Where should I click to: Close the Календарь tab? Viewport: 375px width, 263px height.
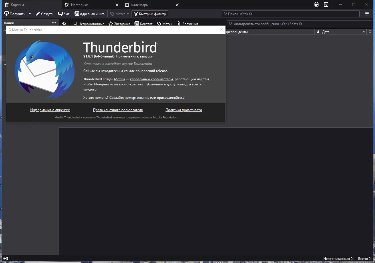(x=177, y=5)
